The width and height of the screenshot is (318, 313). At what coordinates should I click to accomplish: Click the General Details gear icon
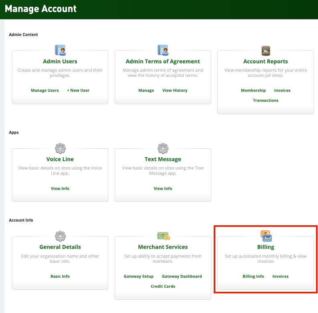[60, 236]
